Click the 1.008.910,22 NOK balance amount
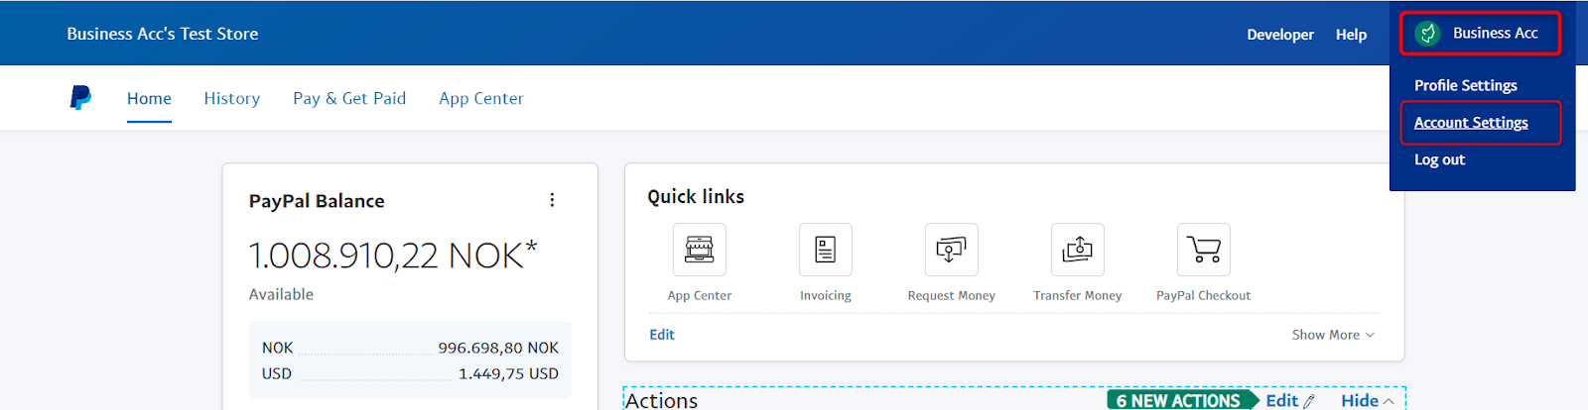1588x410 pixels. [x=393, y=255]
